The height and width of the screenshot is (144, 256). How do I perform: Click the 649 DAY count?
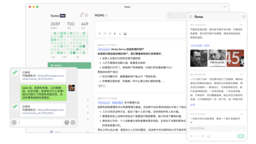click(x=84, y=25)
